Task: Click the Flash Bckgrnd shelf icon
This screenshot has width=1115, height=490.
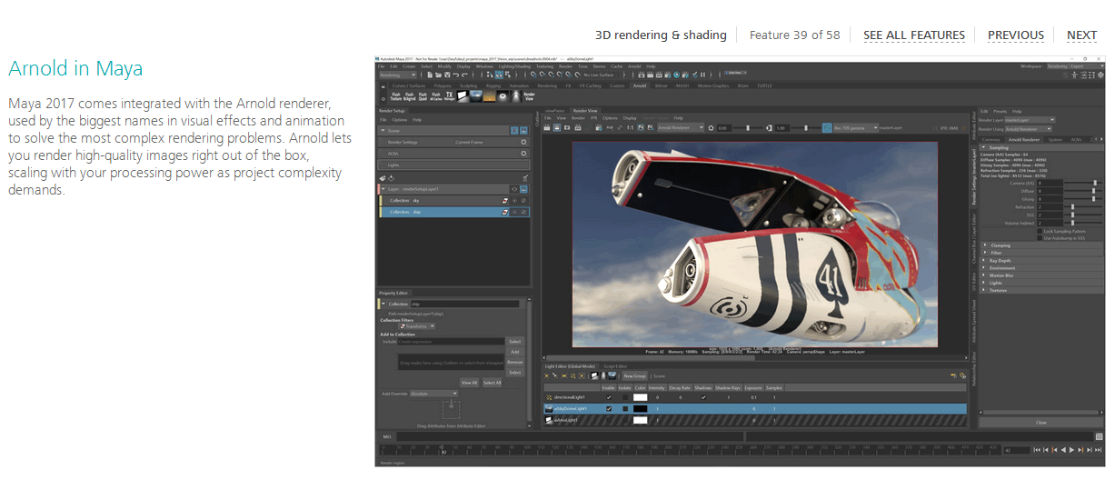Action: click(x=409, y=96)
